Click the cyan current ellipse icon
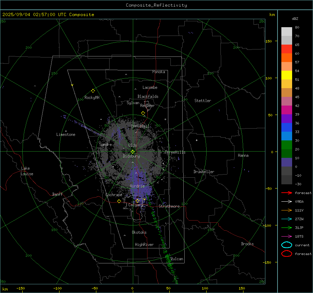Image resolution: width=313 pixels, height=293 pixels. tap(287, 245)
